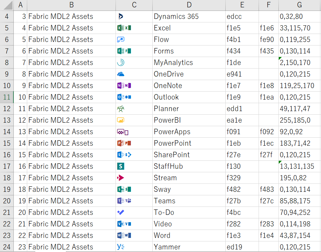Viewport: 321px width, 252px height.
Task: Select the Yammer name cell
Action: pyautogui.click(x=189, y=247)
